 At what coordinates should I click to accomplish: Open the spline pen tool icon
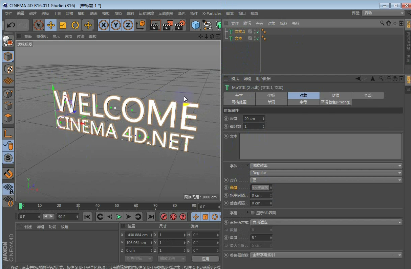[207, 25]
